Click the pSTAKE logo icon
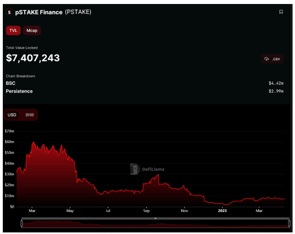 (9, 12)
